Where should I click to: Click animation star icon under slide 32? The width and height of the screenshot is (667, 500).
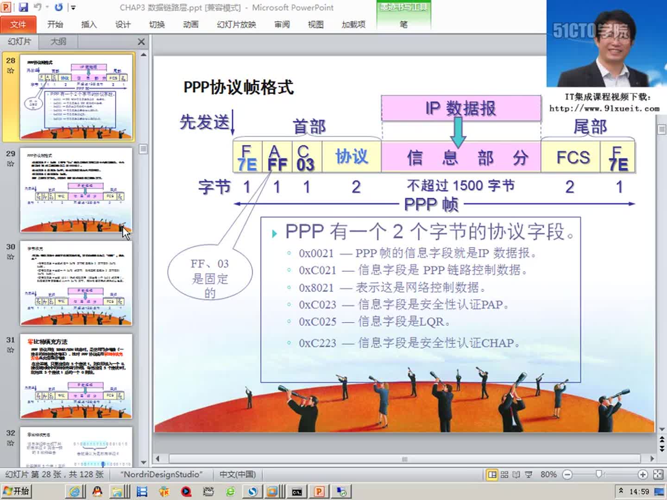[11, 443]
